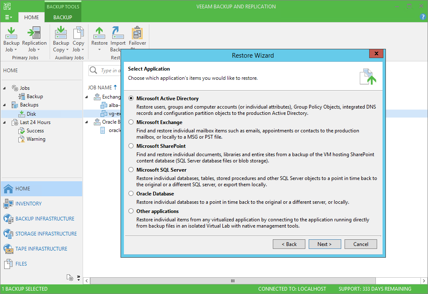The image size is (428, 294).
Task: Click the INVENTORY computers icon
Action: 8,203
